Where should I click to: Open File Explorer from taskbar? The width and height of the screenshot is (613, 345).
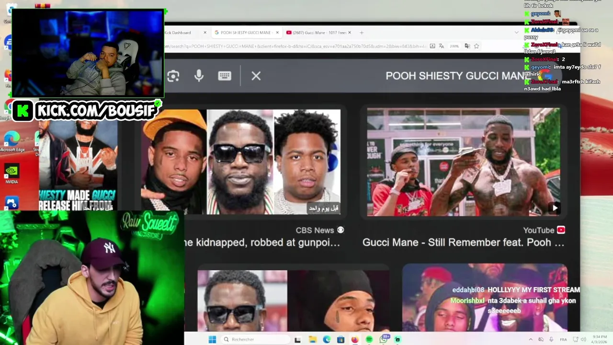pyautogui.click(x=313, y=339)
